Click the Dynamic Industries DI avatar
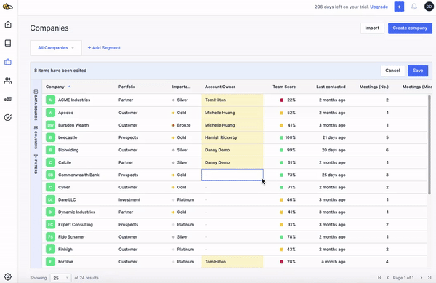 (x=50, y=212)
